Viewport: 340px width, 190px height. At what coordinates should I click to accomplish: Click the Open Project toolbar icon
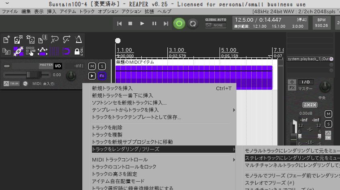pyautogui.click(x=18, y=40)
